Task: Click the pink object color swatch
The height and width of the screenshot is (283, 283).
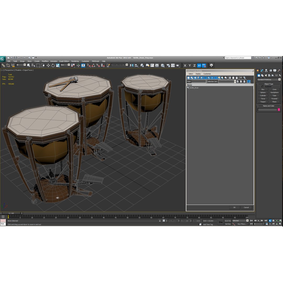Action: pos(279,110)
